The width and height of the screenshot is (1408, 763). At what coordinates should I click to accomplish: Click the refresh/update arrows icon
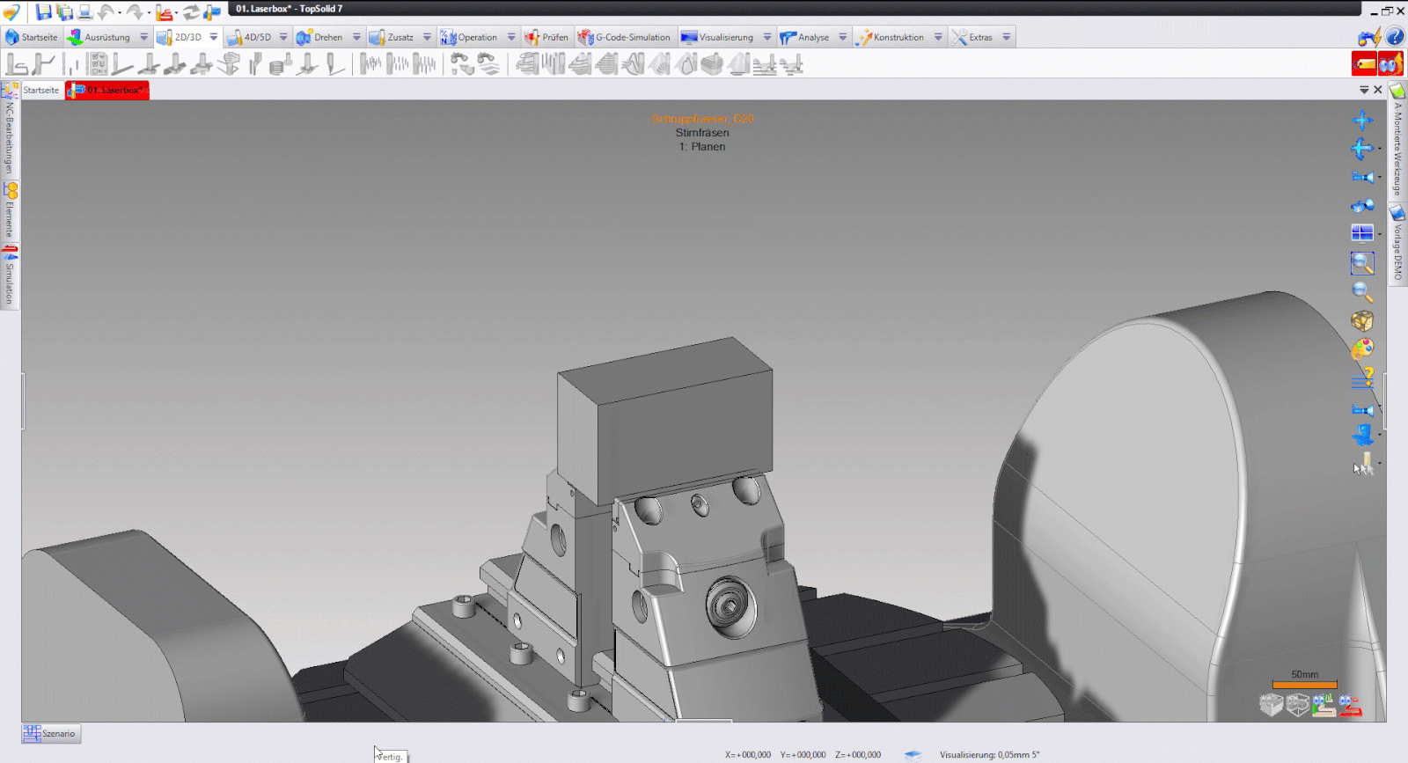click(x=191, y=12)
